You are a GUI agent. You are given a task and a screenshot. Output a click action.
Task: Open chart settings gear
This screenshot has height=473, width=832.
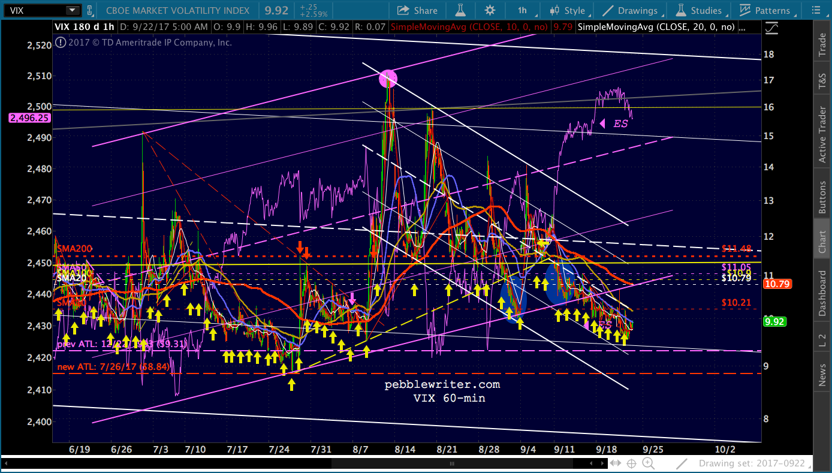click(490, 10)
